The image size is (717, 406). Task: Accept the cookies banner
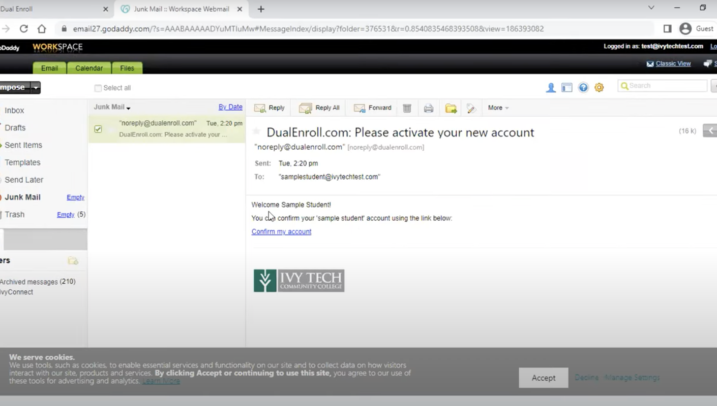click(543, 378)
